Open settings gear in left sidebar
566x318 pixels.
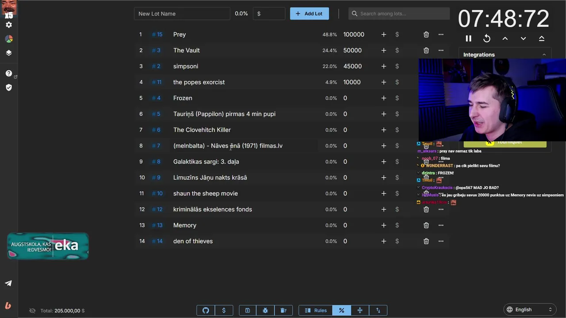coord(8,25)
